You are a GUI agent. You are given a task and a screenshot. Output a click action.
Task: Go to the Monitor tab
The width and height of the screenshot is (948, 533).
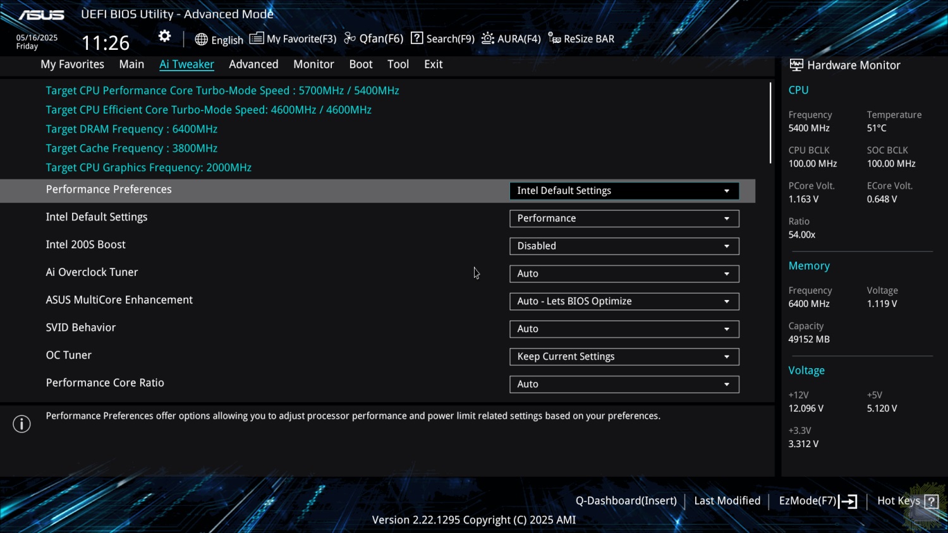(x=313, y=64)
